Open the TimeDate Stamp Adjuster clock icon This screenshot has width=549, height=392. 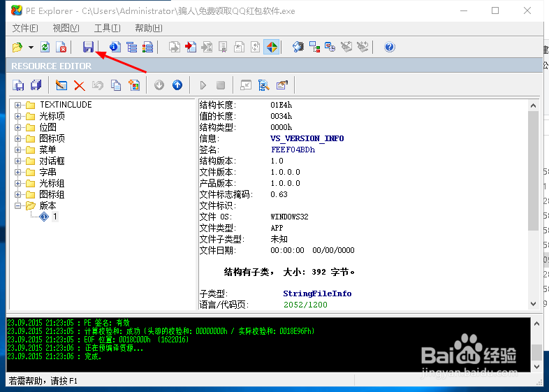330,47
